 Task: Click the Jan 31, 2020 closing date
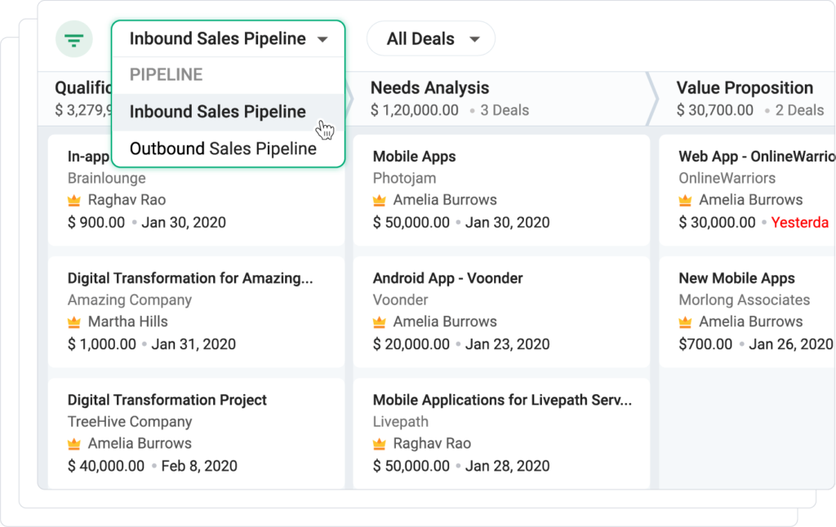193,344
